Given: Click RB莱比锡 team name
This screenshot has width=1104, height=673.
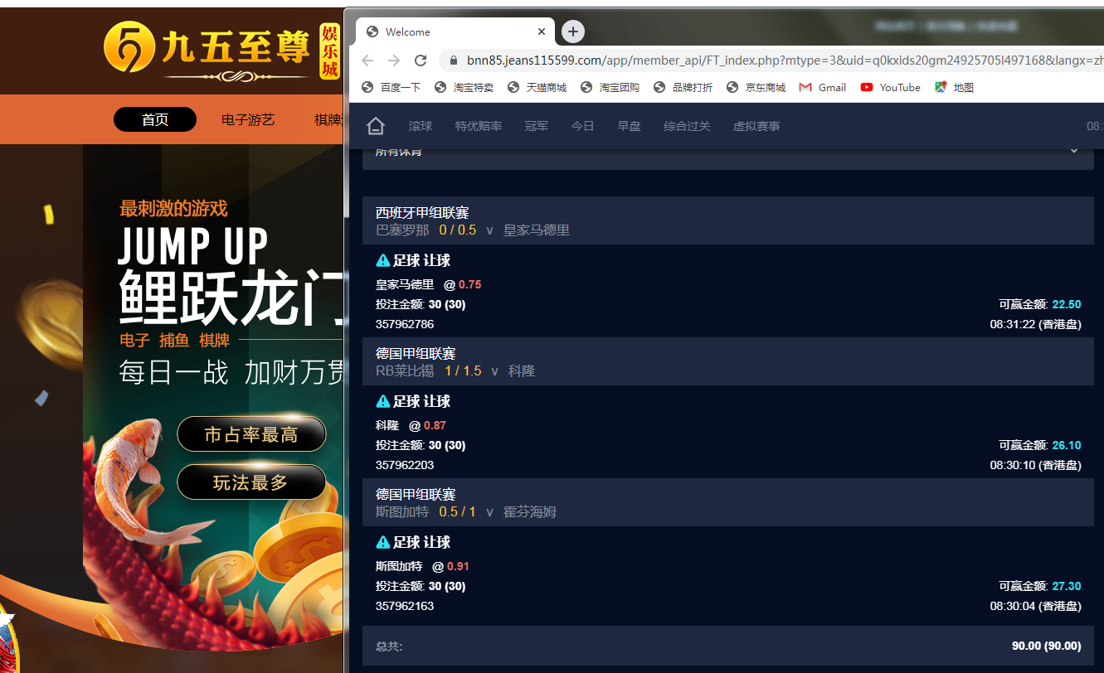Looking at the screenshot, I should pyautogui.click(x=405, y=370).
